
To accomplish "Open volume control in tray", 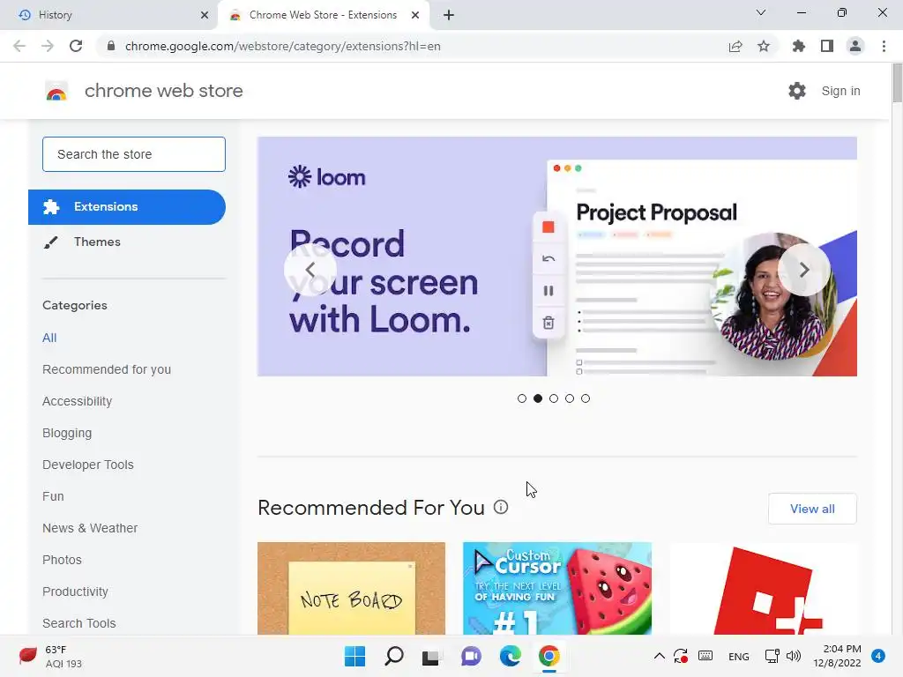I will (794, 656).
